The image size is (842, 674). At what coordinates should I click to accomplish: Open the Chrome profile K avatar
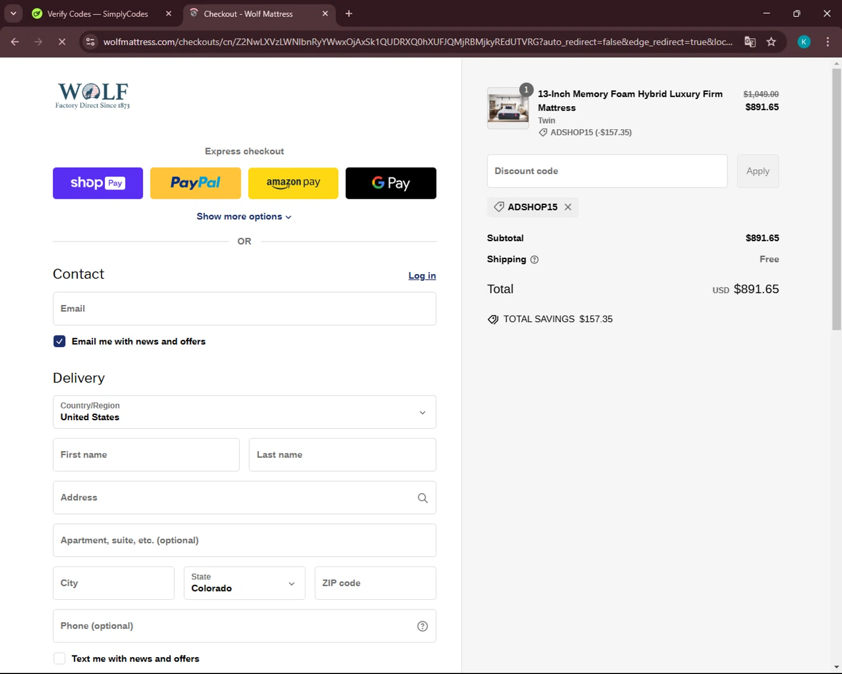coord(804,42)
